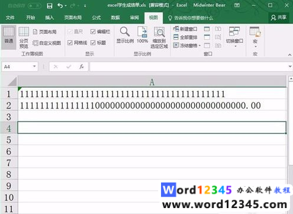Click the 视图 tab
Image resolution: width=293 pixels, height=214 pixels.
point(153,18)
